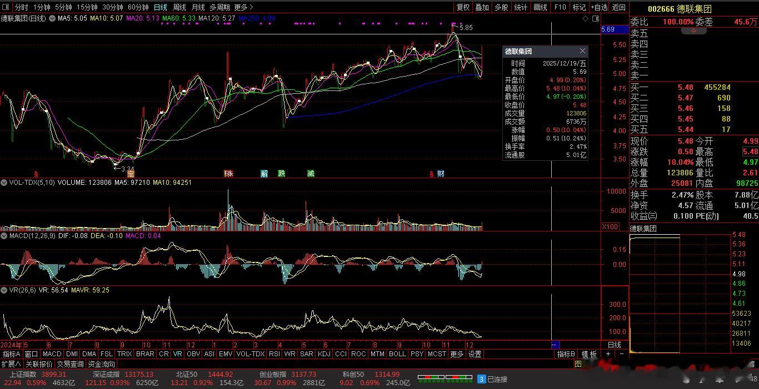This screenshot has width=759, height=389.
Task: Click the X100 volume unit badge
Action: [x=609, y=226]
